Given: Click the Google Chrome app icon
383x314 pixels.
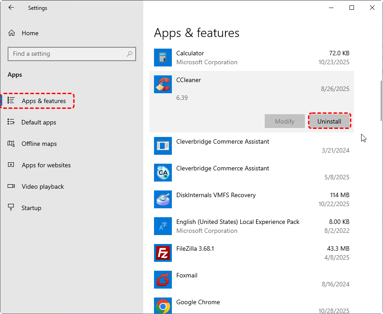Looking at the screenshot, I should tap(162, 306).
